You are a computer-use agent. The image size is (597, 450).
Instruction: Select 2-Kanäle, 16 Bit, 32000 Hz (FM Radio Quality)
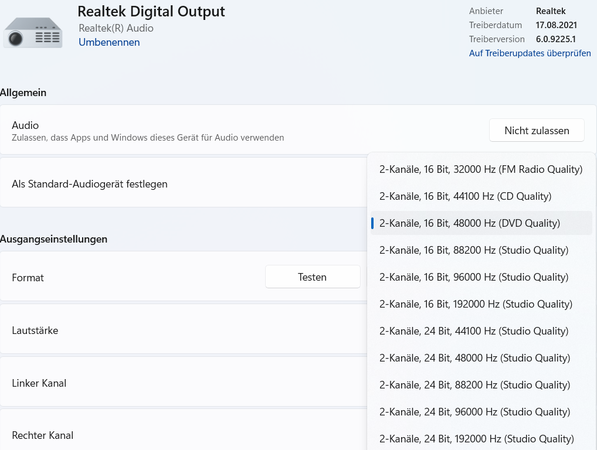coord(481,169)
